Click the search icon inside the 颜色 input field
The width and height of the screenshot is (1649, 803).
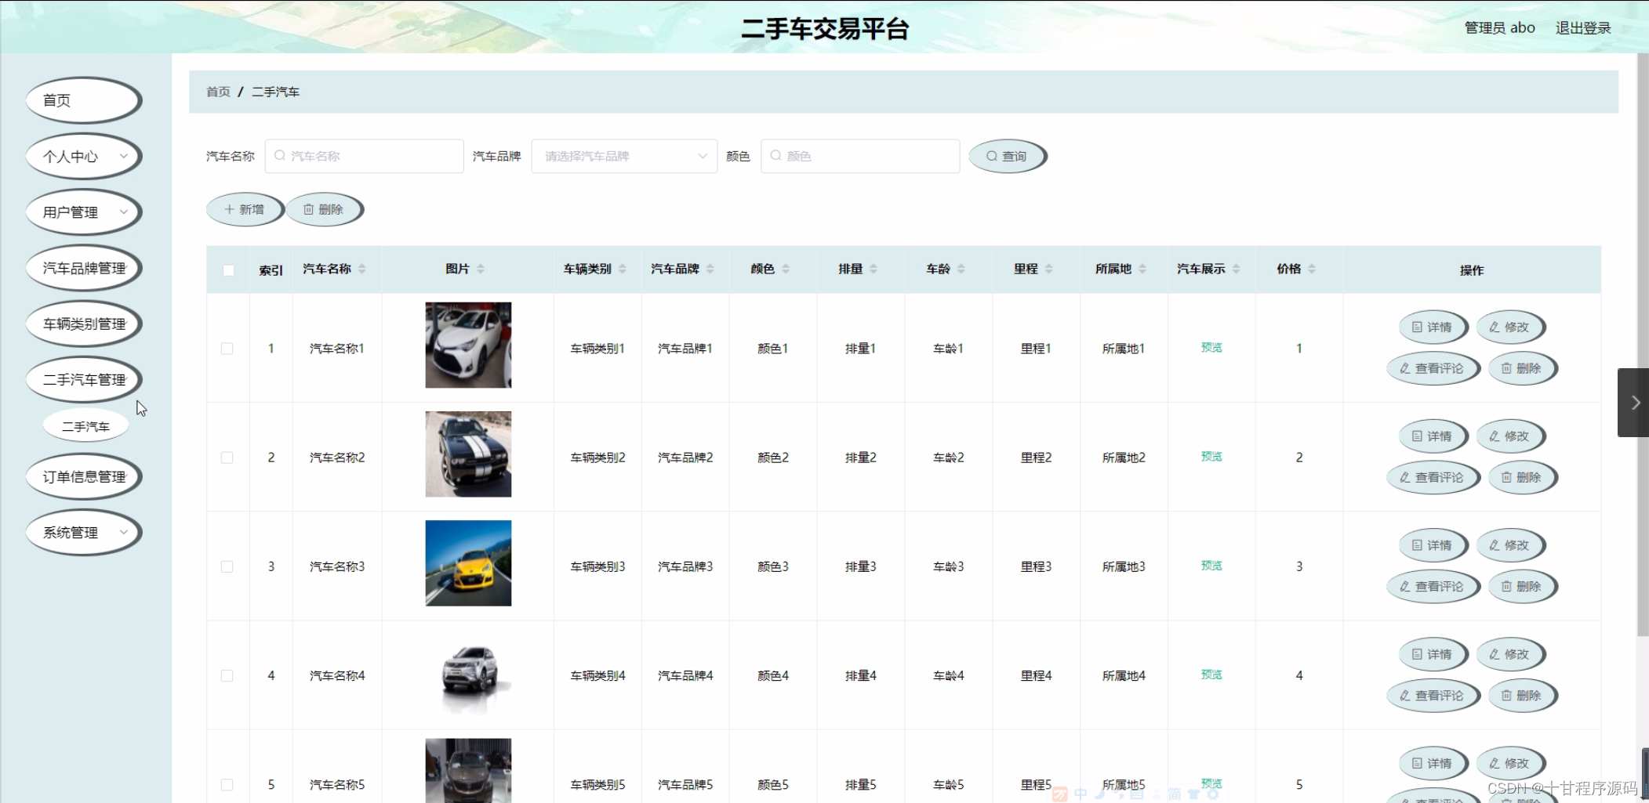click(775, 156)
